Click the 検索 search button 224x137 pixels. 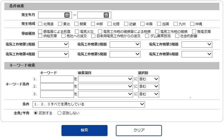[x=84, y=131]
